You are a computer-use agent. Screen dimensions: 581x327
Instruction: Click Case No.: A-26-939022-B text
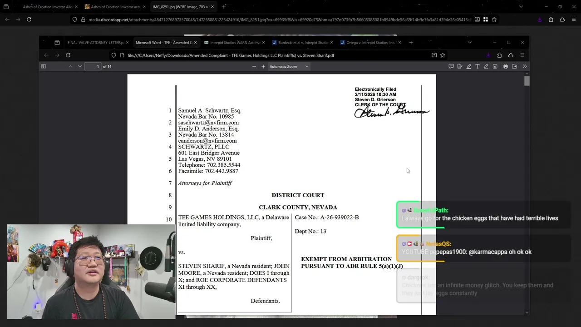327,218
